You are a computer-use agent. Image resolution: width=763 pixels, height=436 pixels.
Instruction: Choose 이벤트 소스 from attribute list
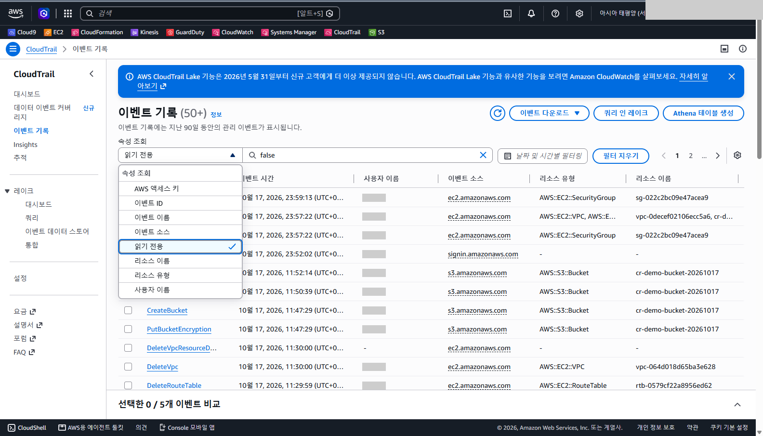click(x=180, y=232)
